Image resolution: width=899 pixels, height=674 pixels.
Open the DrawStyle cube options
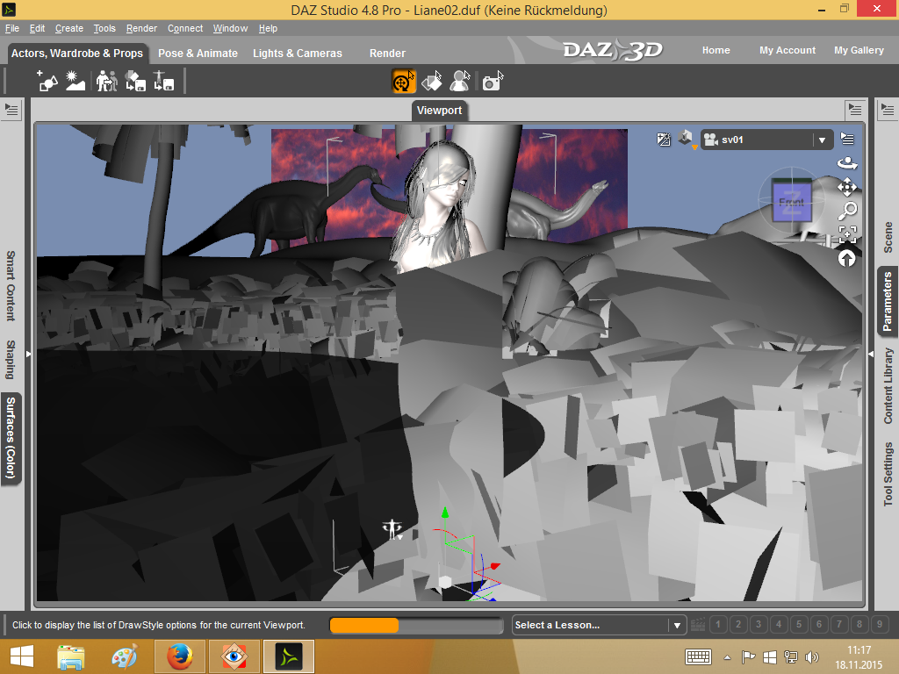pos(685,138)
